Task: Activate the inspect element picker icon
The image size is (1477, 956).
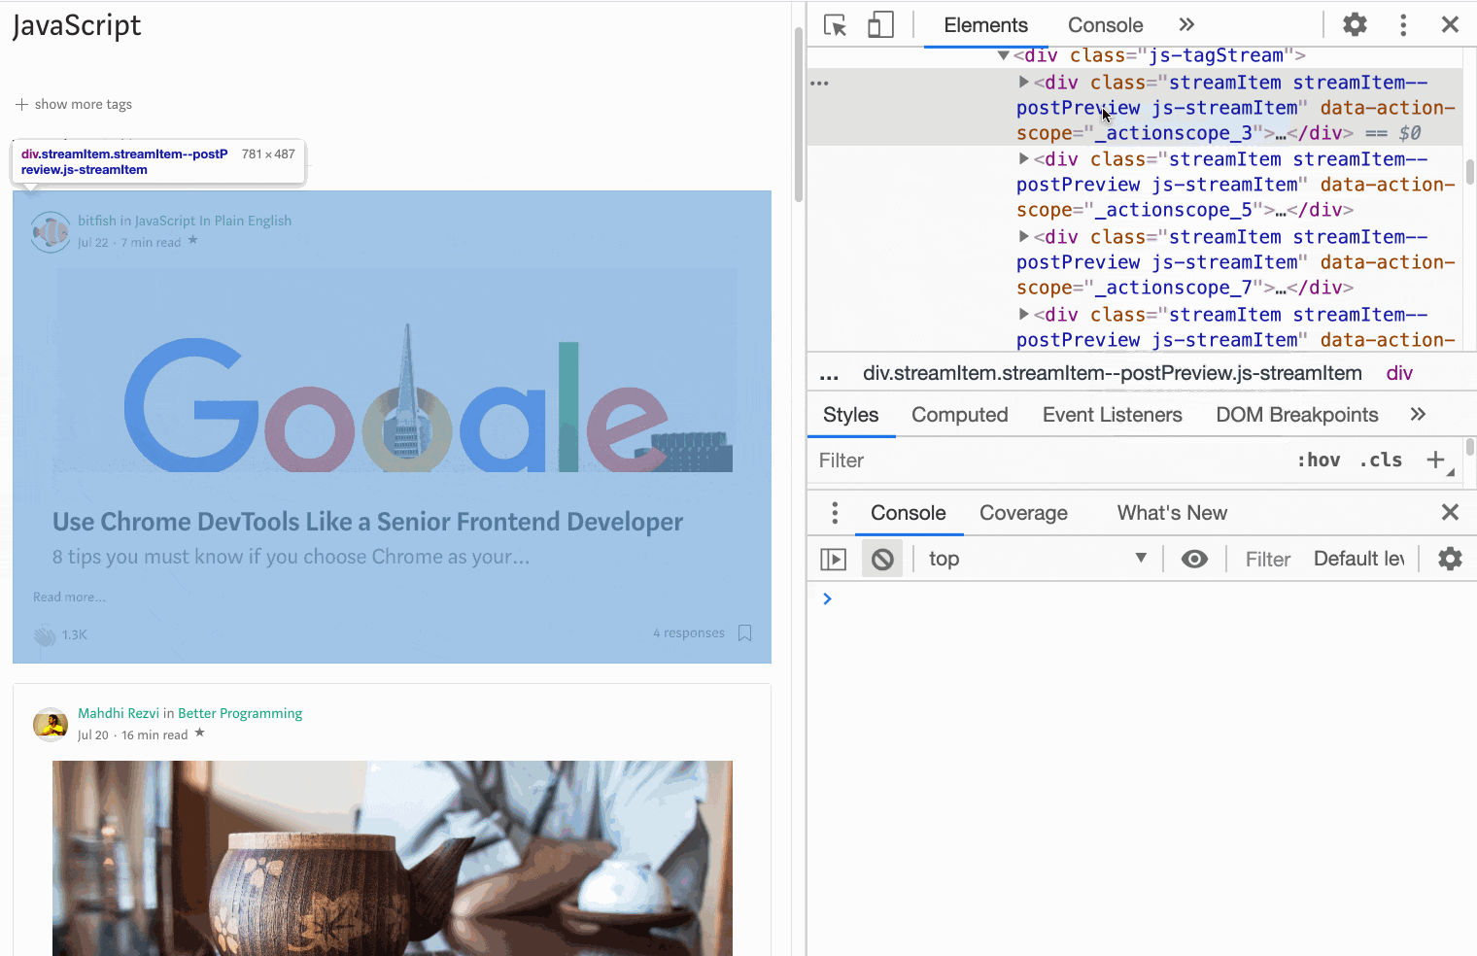Action: pyautogui.click(x=835, y=25)
